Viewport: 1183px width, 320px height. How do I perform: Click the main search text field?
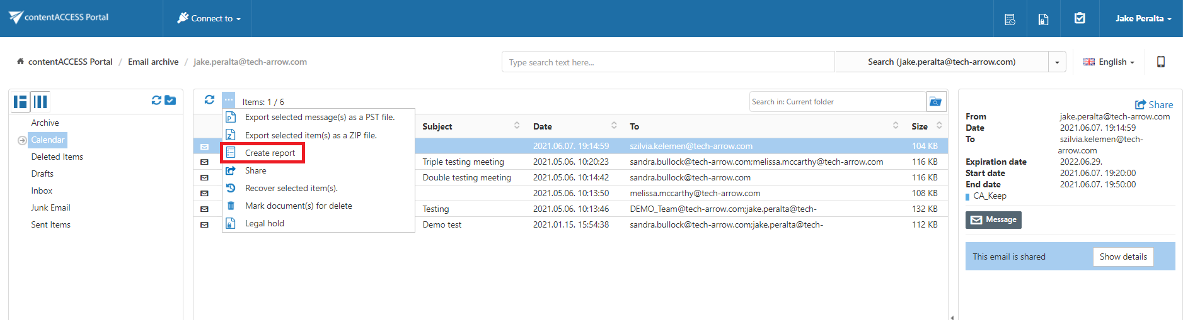click(x=668, y=62)
